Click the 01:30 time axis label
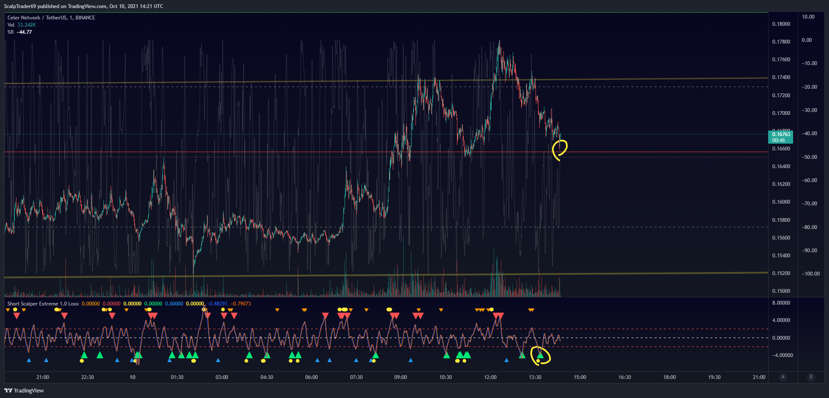The image size is (829, 398). (177, 377)
